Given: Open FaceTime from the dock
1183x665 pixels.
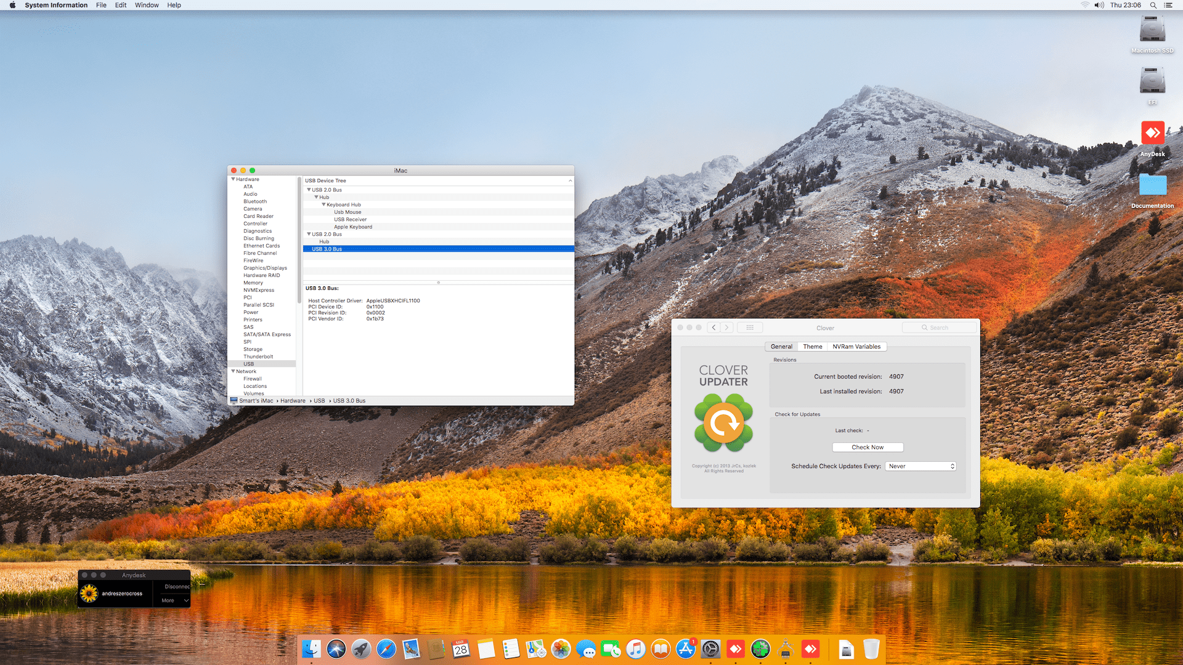Looking at the screenshot, I should click(x=611, y=648).
